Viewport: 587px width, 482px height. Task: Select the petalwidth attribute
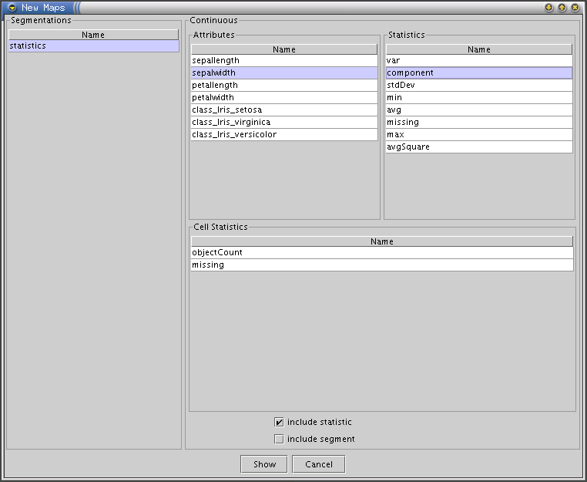click(284, 97)
